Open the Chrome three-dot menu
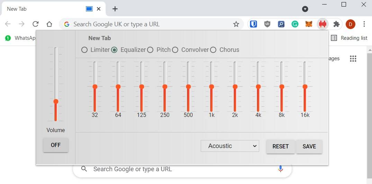The image size is (372, 184). tap(364, 24)
